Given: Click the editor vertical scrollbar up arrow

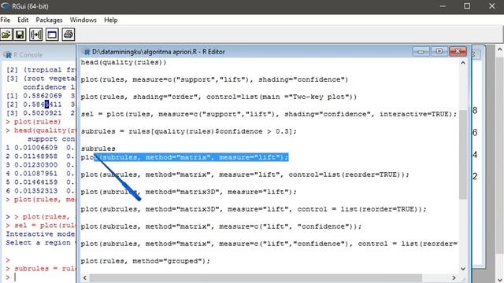Looking at the screenshot, I should tap(463, 63).
